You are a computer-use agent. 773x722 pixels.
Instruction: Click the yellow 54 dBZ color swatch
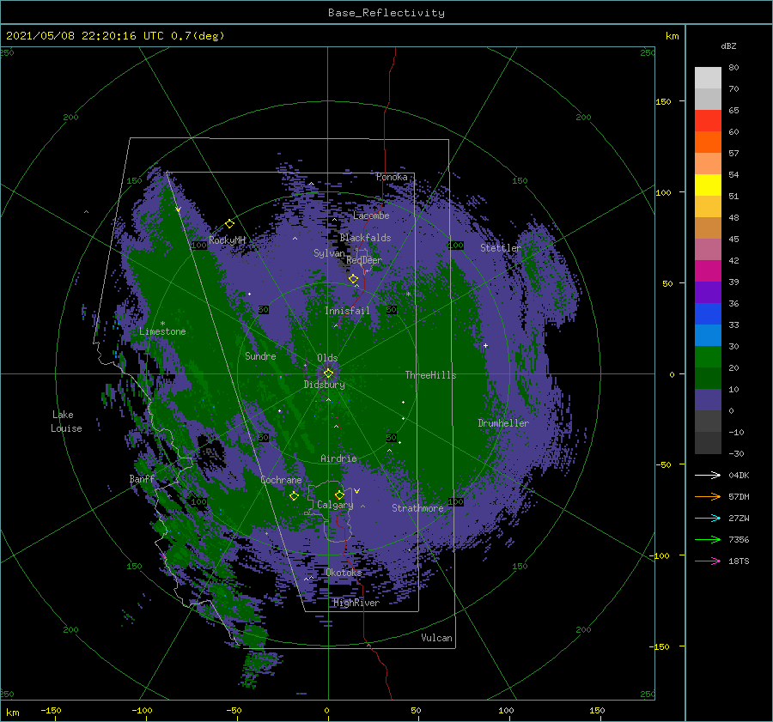[708, 185]
